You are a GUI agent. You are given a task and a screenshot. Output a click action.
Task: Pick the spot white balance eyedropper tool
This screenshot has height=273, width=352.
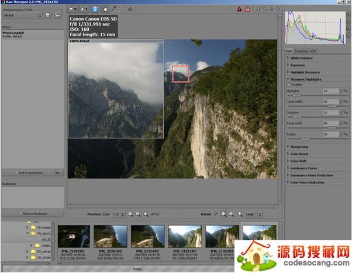(113, 9)
